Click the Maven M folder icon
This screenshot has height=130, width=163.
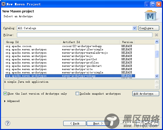[151, 15]
